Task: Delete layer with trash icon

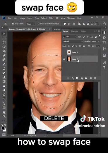Action: click(95, 78)
